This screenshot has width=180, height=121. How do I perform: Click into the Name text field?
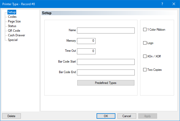106,31
